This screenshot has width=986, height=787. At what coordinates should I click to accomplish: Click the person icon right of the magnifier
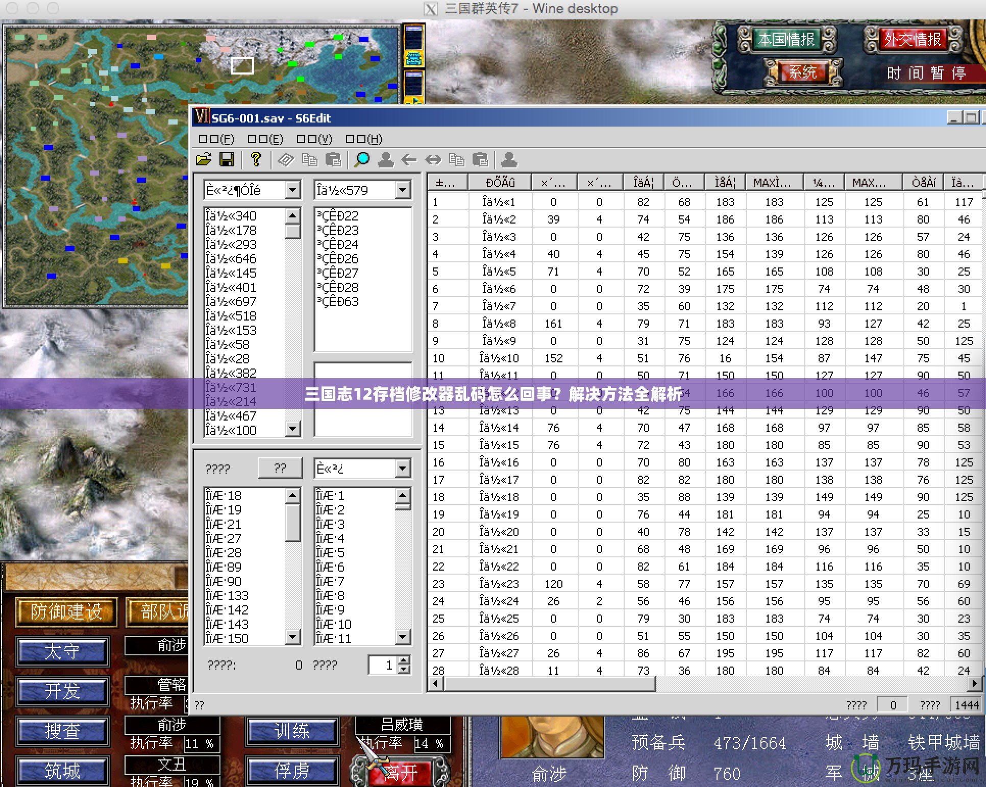coord(386,160)
